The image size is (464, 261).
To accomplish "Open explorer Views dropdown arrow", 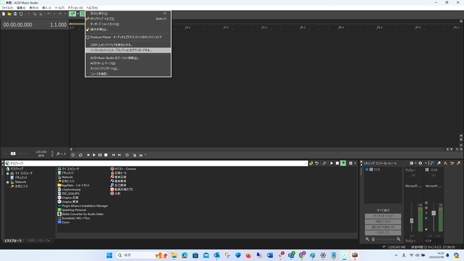I will pyautogui.click(x=355, y=164).
